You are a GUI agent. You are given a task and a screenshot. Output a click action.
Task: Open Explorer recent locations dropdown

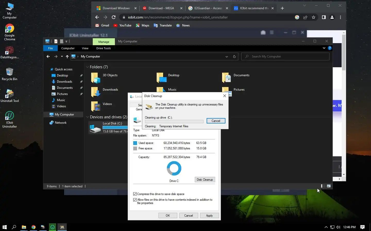tap(62, 56)
